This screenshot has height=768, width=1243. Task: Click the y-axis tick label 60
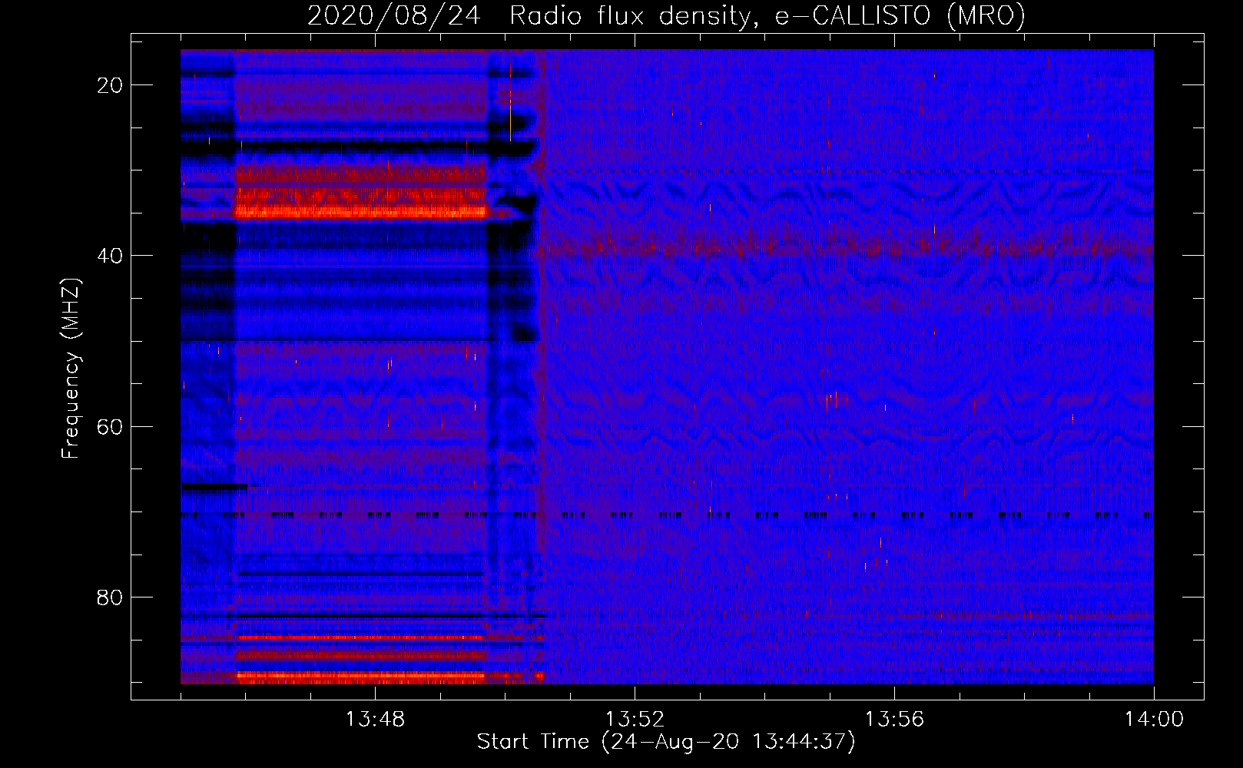point(111,426)
